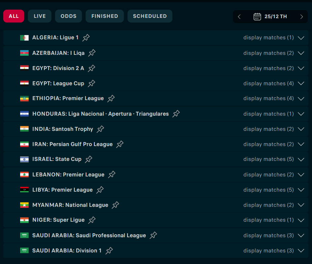Click the Libya flag icon
Screen dimensions: 312x264
(24, 190)
